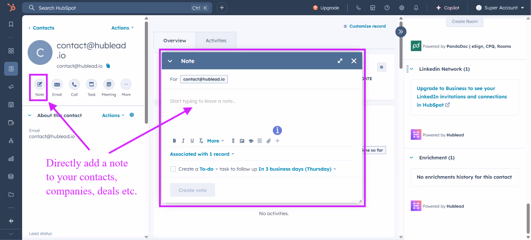The width and height of the screenshot is (531, 240).
Task: Click the Search HubSpot field
Action: point(118,8)
